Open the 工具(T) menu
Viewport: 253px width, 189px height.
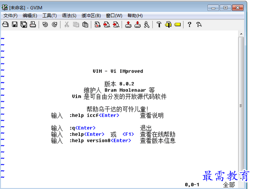pos(49,16)
